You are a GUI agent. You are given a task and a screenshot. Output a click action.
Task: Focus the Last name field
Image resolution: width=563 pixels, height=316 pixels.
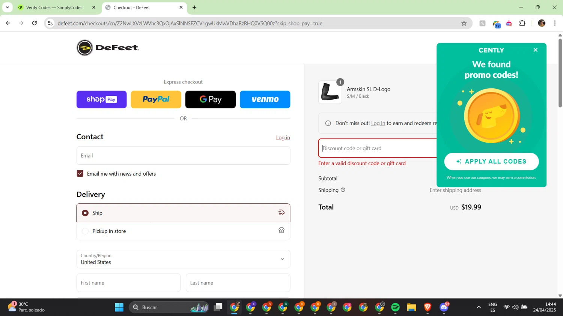pos(238,283)
